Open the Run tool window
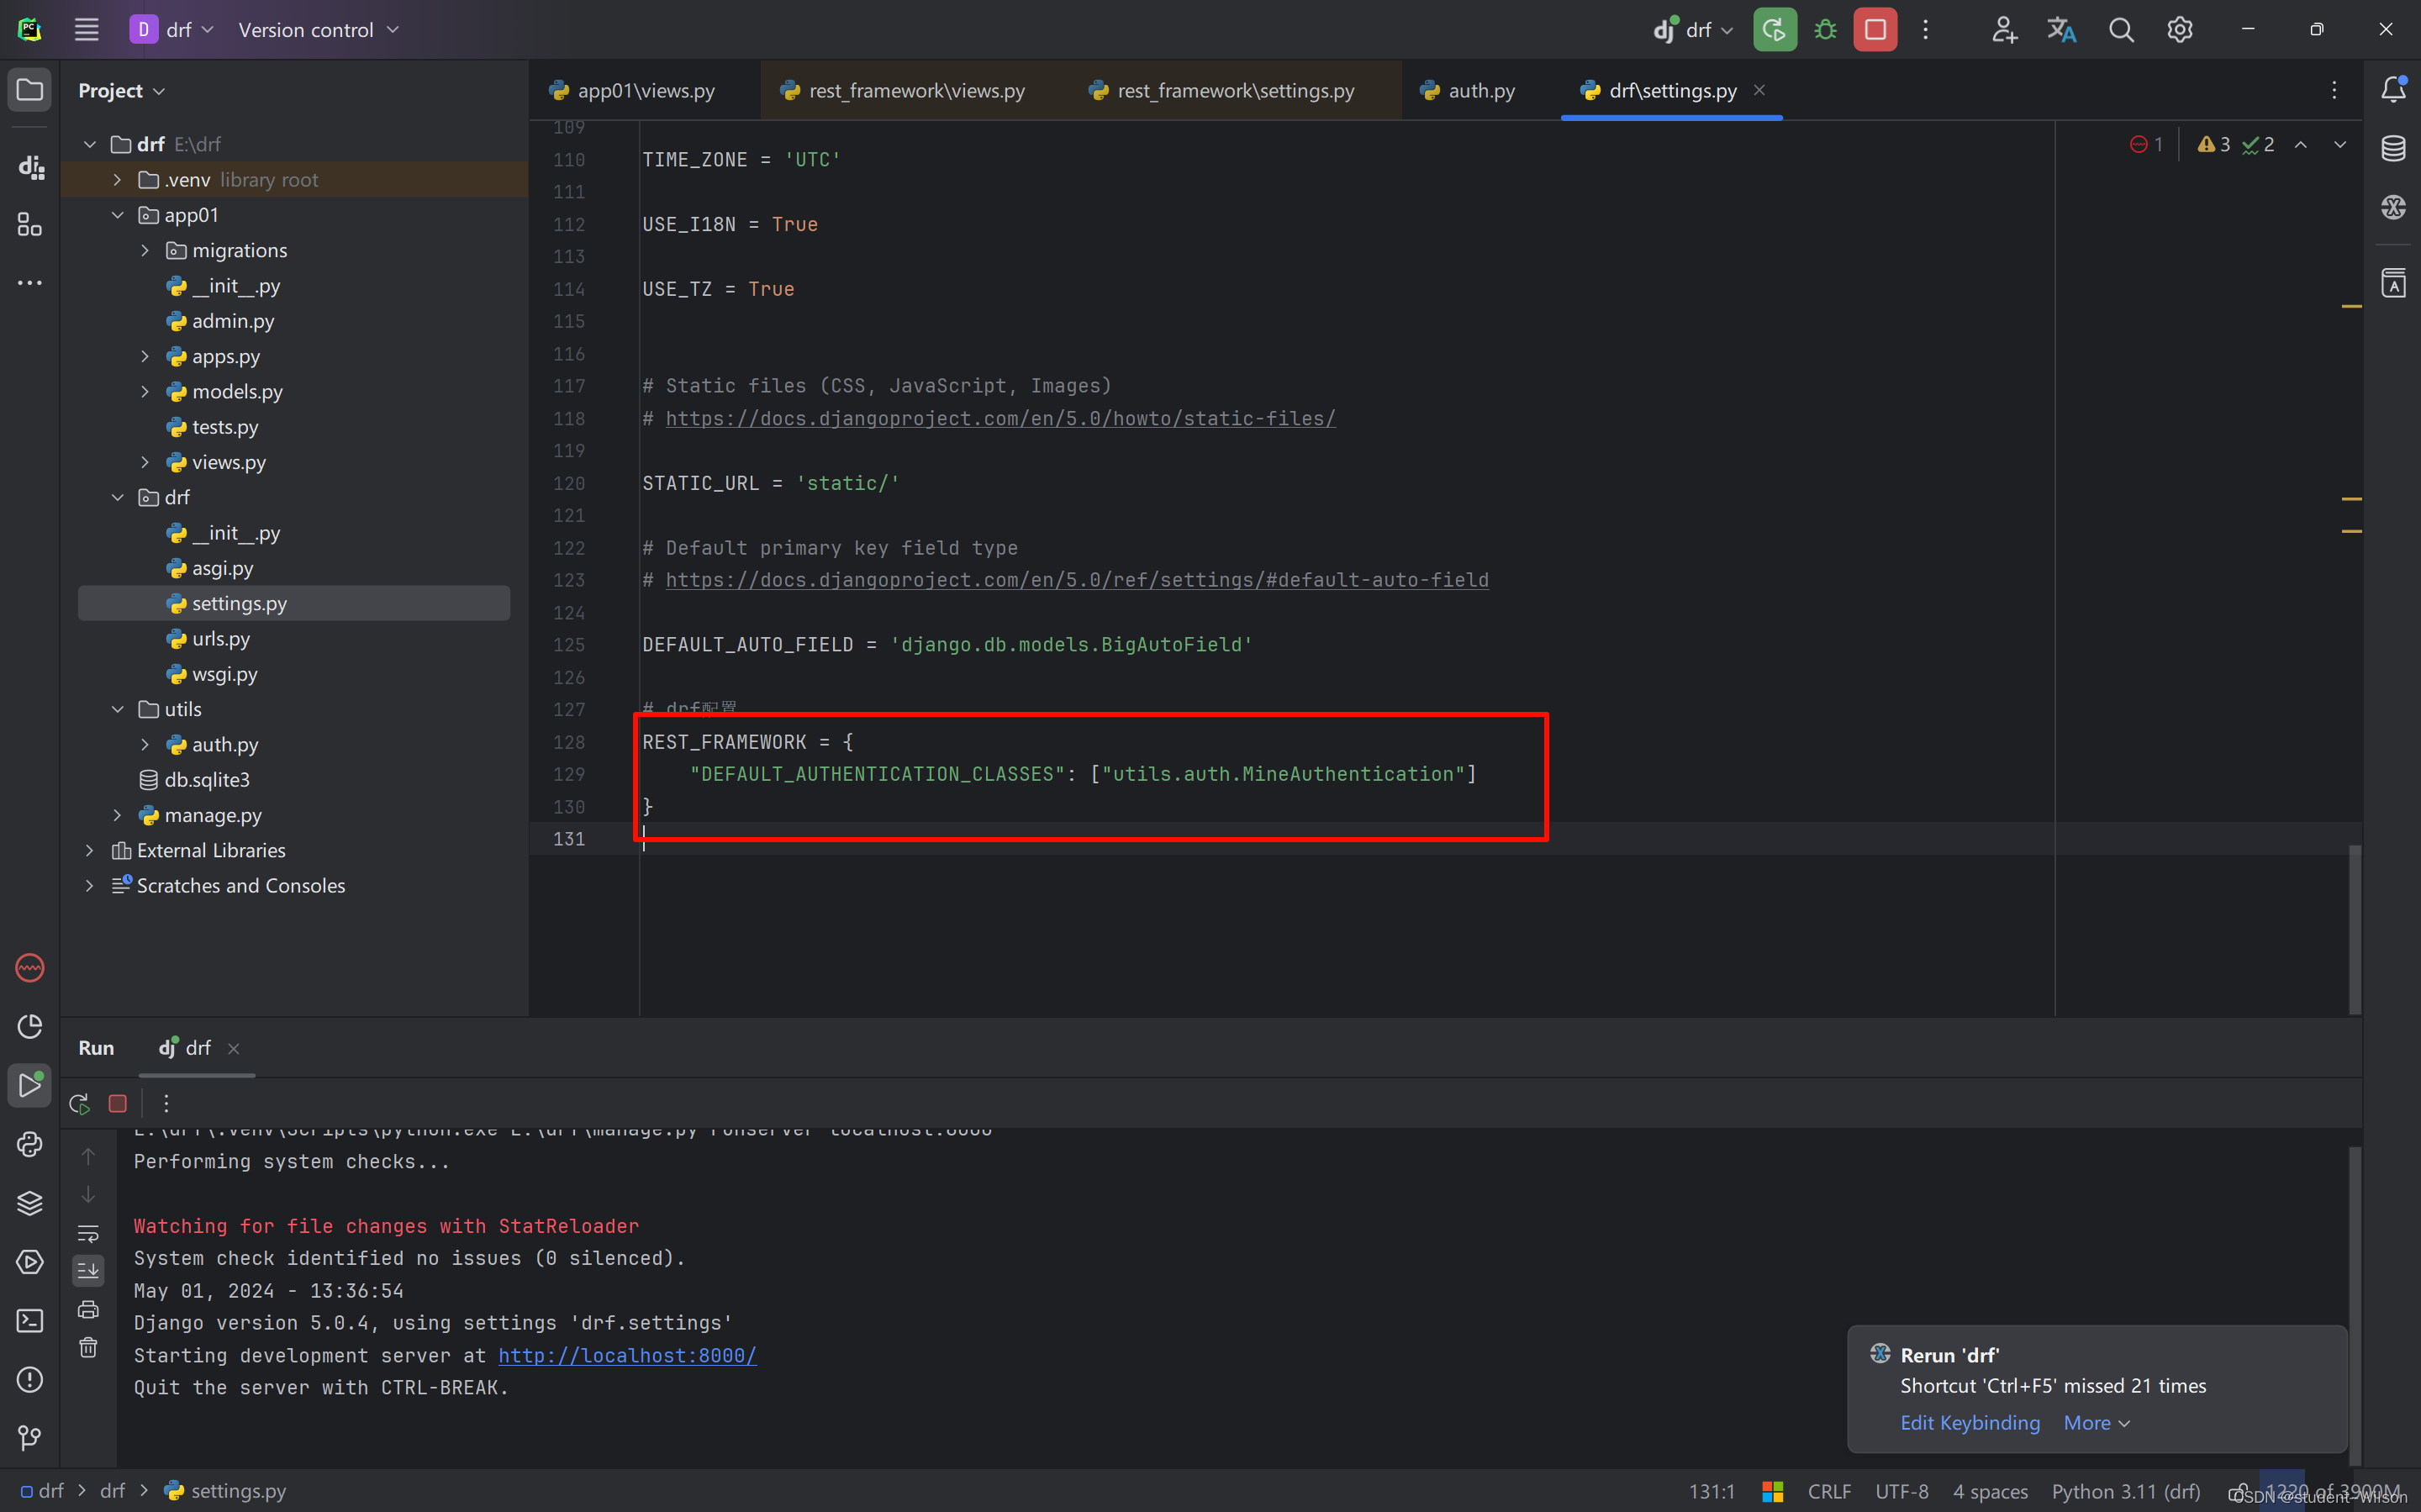This screenshot has height=1512, width=2421. pyautogui.click(x=30, y=1085)
